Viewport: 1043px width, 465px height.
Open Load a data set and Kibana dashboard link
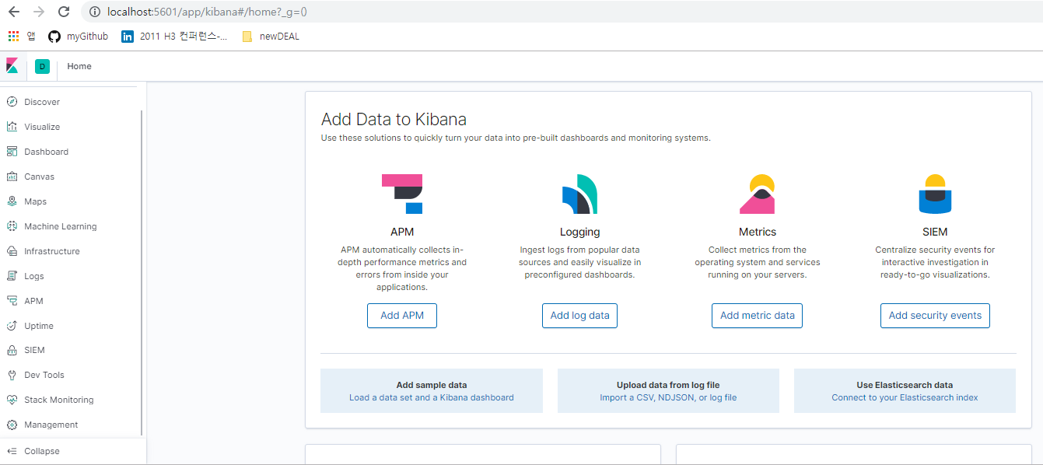click(432, 397)
